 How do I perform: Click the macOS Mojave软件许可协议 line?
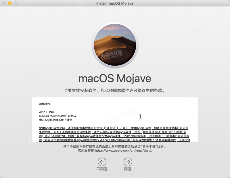point(58,116)
